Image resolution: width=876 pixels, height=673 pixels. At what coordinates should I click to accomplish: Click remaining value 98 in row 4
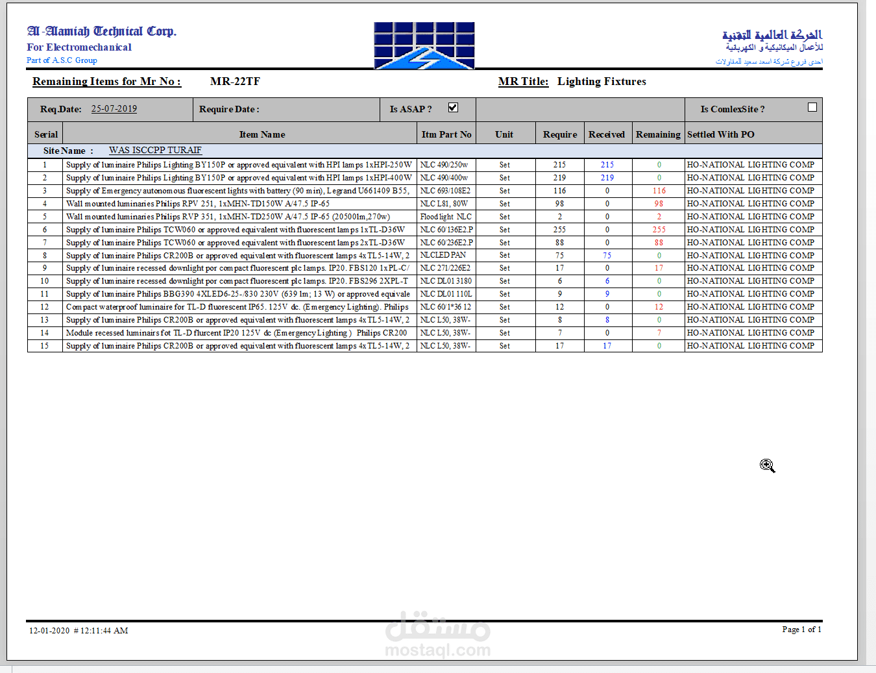pyautogui.click(x=659, y=204)
